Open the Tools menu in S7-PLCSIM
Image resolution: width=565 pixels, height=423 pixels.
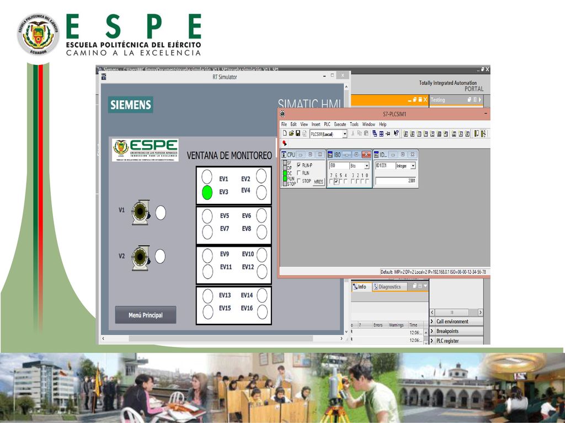click(354, 124)
